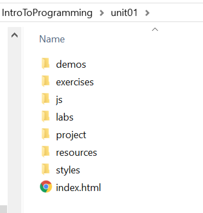Sort by the Name column header

tap(52, 39)
